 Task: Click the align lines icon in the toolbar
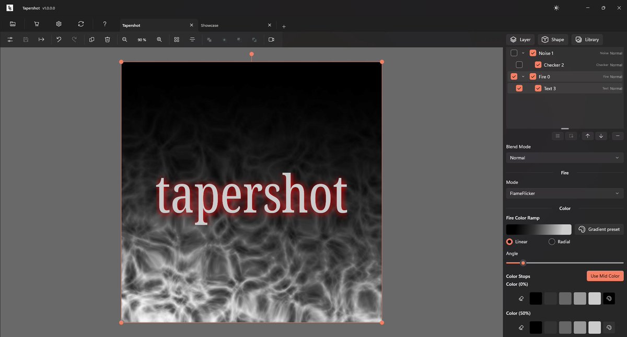pos(192,40)
